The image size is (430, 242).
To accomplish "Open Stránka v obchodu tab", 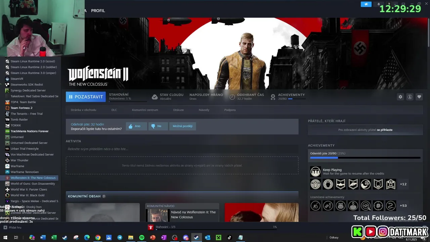I will click(x=83, y=110).
